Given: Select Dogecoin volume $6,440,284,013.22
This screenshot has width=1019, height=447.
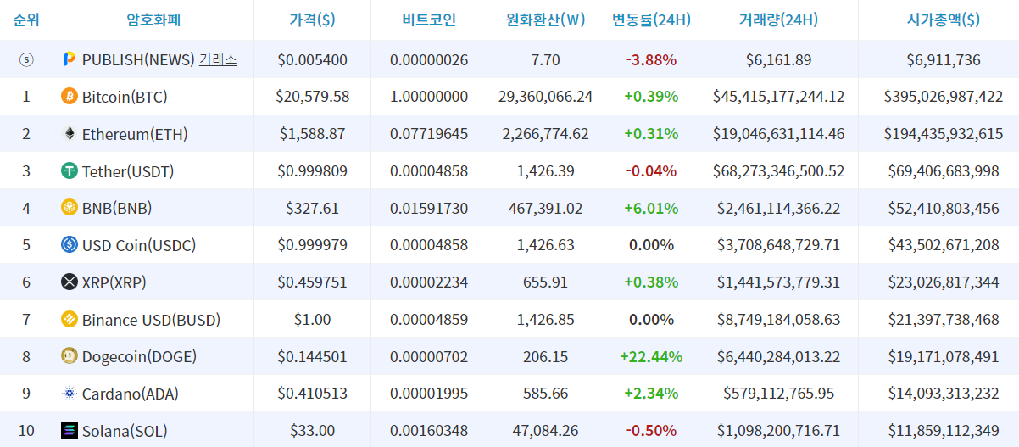Looking at the screenshot, I should click(x=778, y=356).
